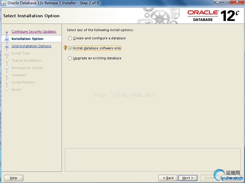Click 'Select any of the following install options' text
245x183 pixels.
100,30
